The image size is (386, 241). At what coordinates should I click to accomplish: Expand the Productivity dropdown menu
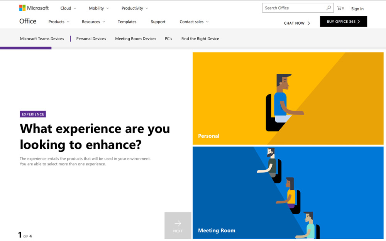coord(135,8)
